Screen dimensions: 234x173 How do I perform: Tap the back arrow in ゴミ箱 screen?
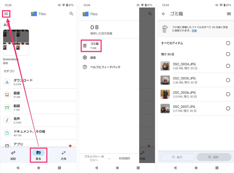tap(164, 14)
